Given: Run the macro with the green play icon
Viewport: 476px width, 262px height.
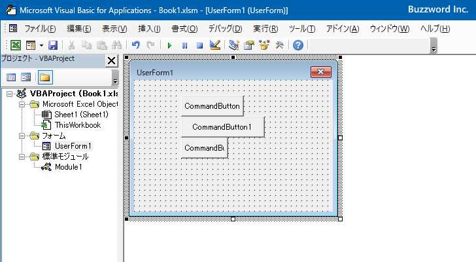Looking at the screenshot, I should pyautogui.click(x=169, y=46).
